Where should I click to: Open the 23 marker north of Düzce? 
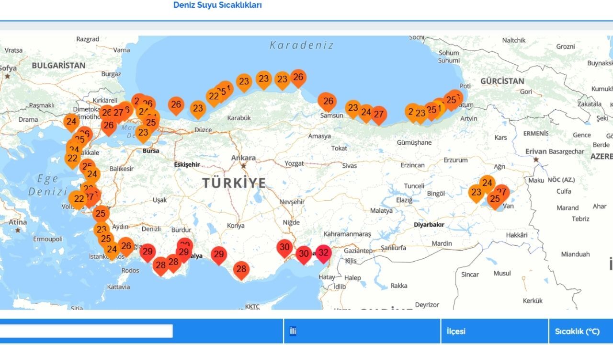[x=198, y=109]
